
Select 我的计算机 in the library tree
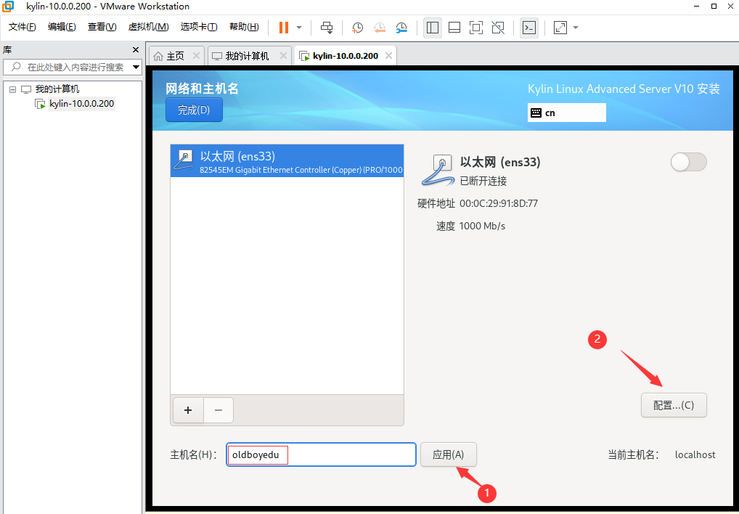[x=57, y=89]
